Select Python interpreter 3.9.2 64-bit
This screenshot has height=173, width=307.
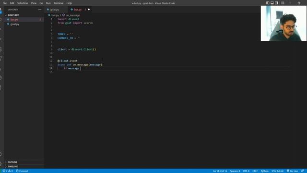(x=277, y=171)
